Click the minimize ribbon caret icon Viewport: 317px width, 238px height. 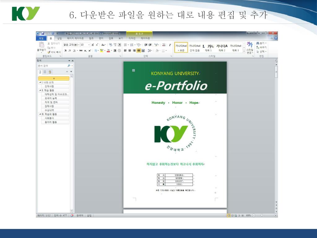pos(272,38)
